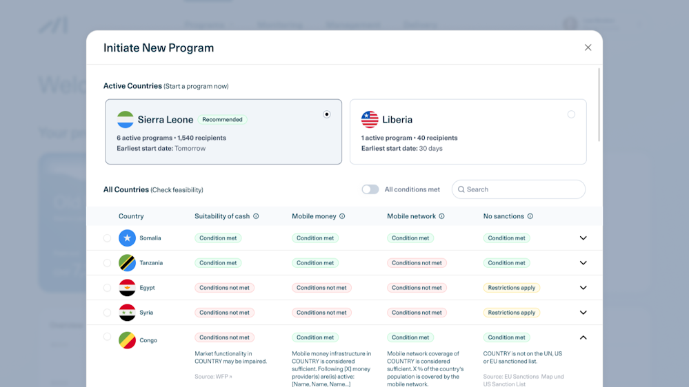The width and height of the screenshot is (689, 387).
Task: Select the Egypt row radio button
Action: (x=107, y=288)
